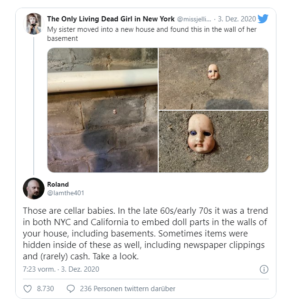Open Roland's profile avatar
The height and width of the screenshot is (303, 294).
tap(34, 189)
